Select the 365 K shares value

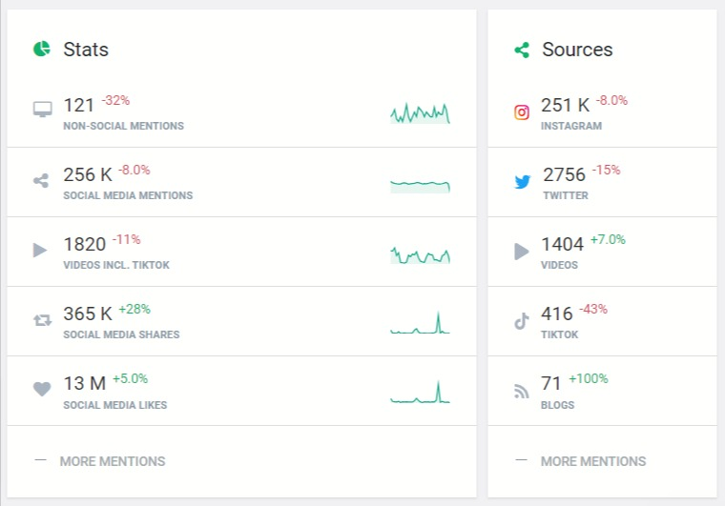pos(88,314)
